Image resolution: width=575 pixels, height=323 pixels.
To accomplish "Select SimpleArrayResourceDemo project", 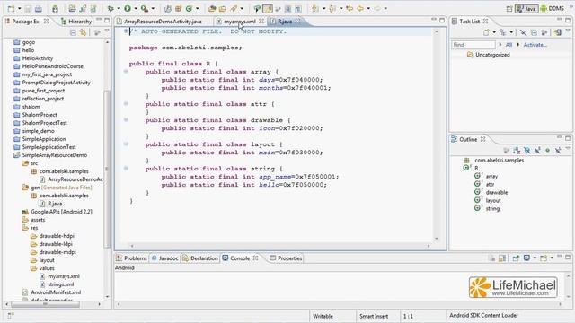I will (55, 155).
